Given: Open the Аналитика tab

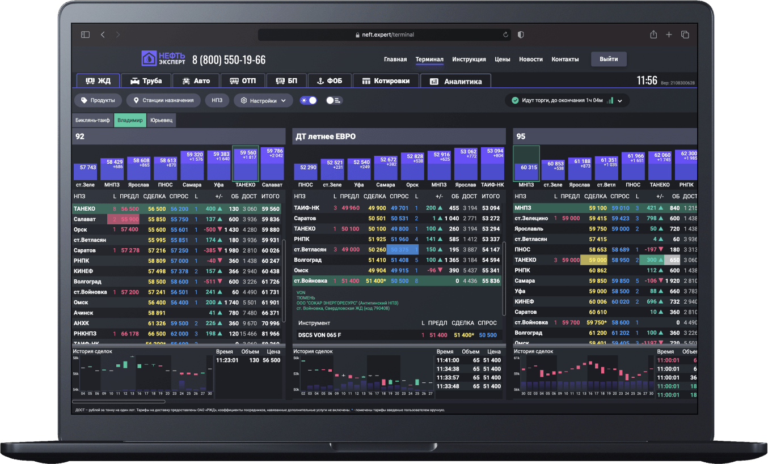Looking at the screenshot, I should point(455,81).
